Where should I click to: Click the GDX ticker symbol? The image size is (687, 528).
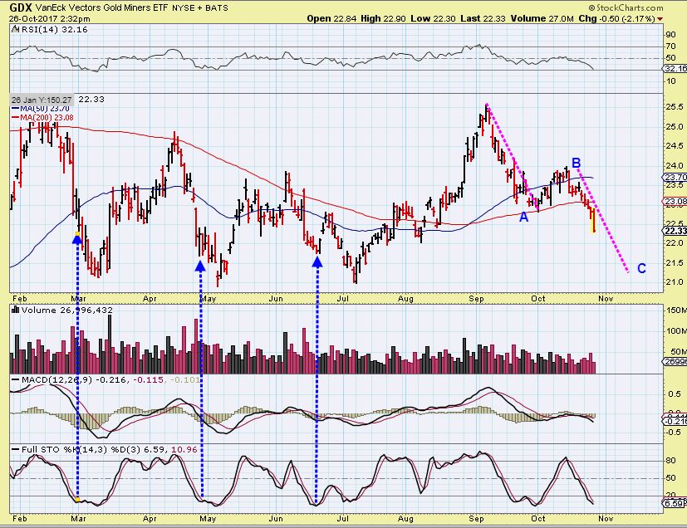(20, 7)
